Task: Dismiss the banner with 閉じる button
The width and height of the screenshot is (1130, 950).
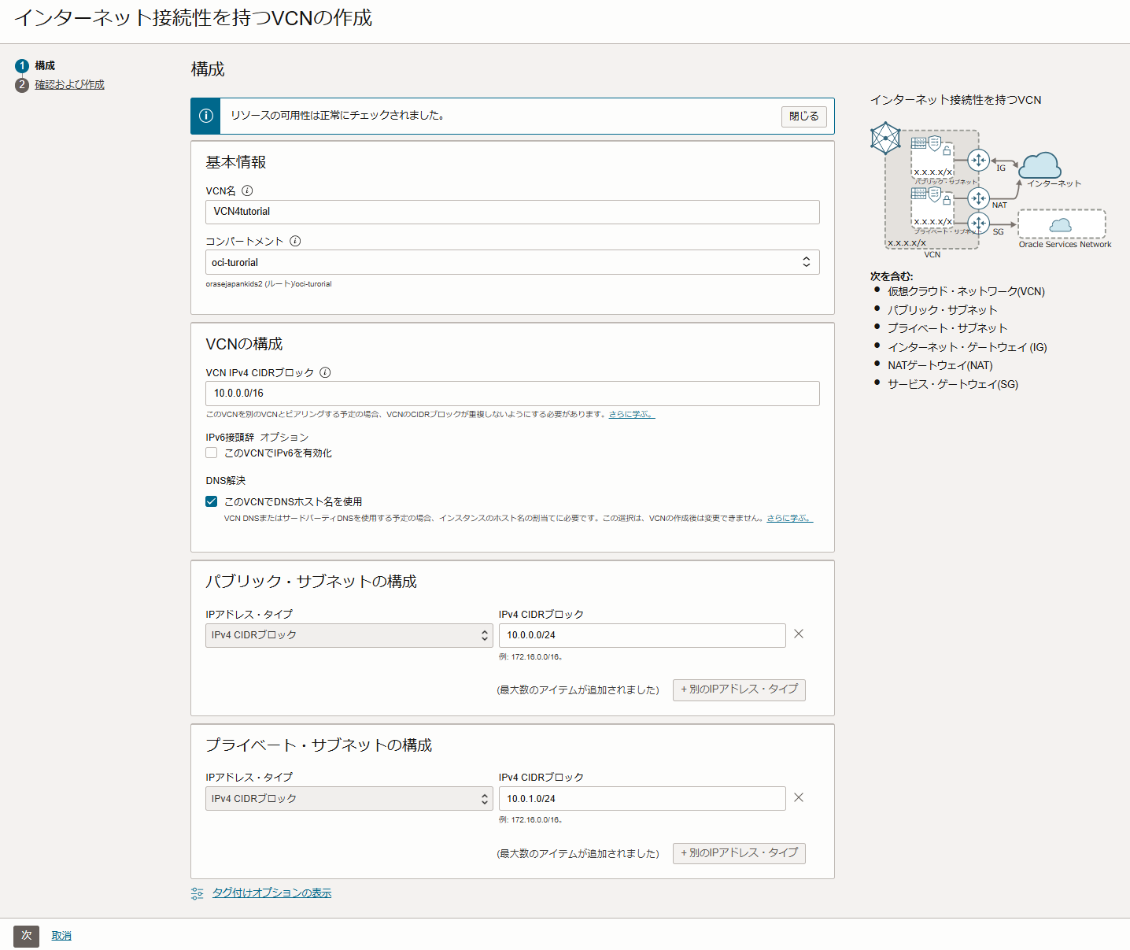Action: tap(803, 116)
